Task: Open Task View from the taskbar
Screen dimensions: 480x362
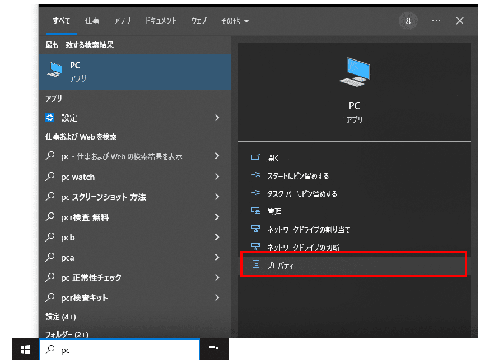Action: click(x=213, y=350)
